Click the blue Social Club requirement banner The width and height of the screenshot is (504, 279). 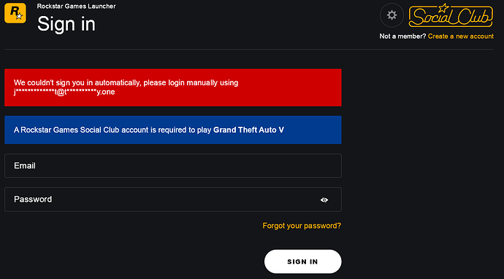(173, 130)
